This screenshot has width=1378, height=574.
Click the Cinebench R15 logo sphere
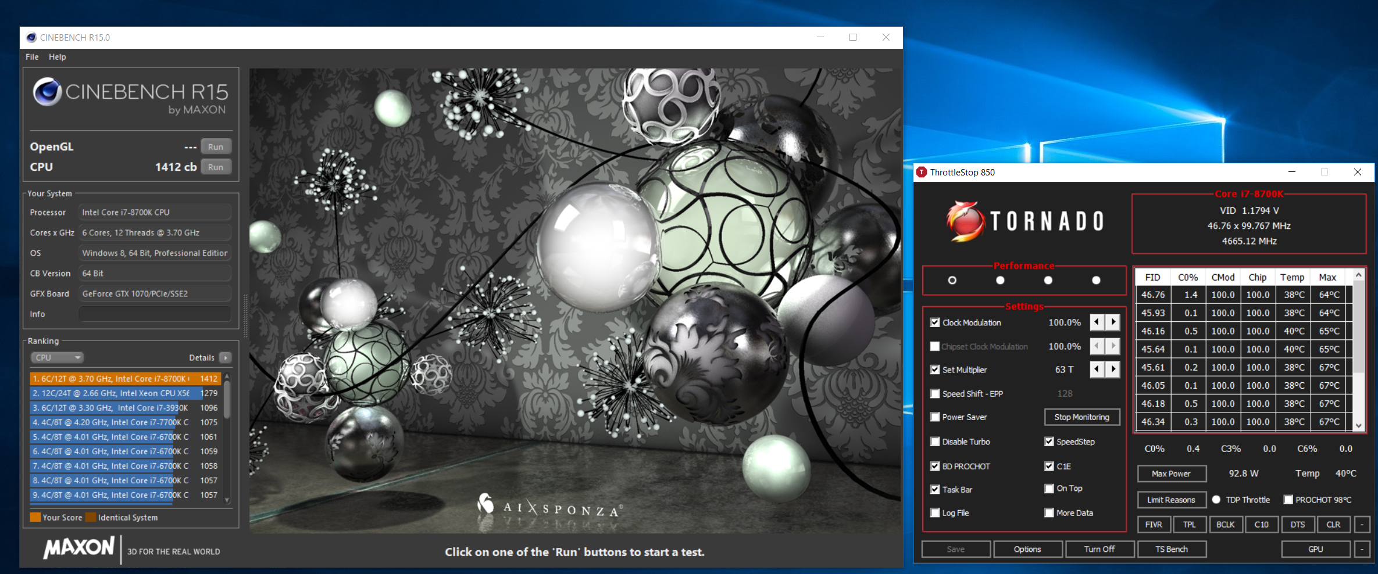pyautogui.click(x=47, y=92)
